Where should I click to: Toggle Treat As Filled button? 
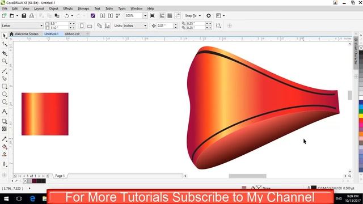point(218,25)
